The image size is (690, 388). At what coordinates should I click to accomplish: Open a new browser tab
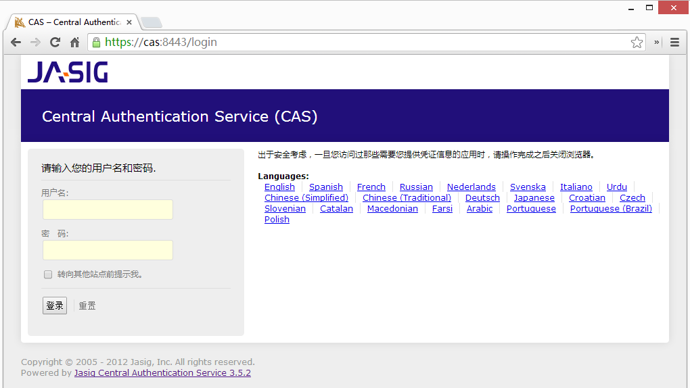pyautogui.click(x=150, y=22)
